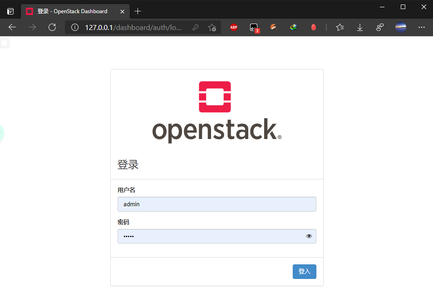Open the red egg-shaped extension icon
The width and height of the screenshot is (433, 293).
314,27
